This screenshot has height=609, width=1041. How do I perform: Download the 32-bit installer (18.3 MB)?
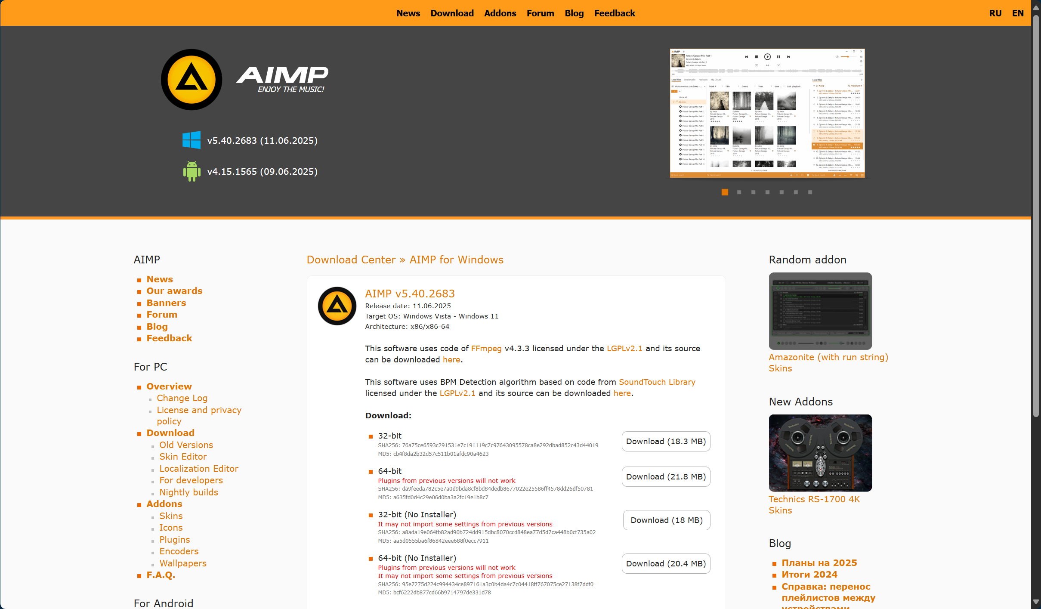pos(666,442)
